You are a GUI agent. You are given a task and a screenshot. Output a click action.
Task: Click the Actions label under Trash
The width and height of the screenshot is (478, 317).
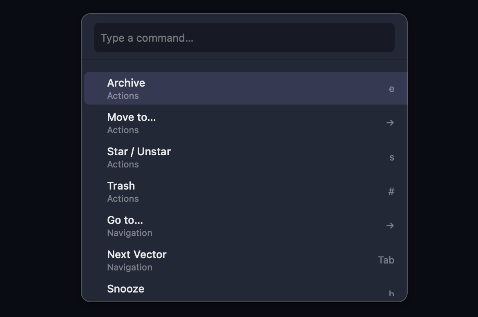[x=123, y=199]
